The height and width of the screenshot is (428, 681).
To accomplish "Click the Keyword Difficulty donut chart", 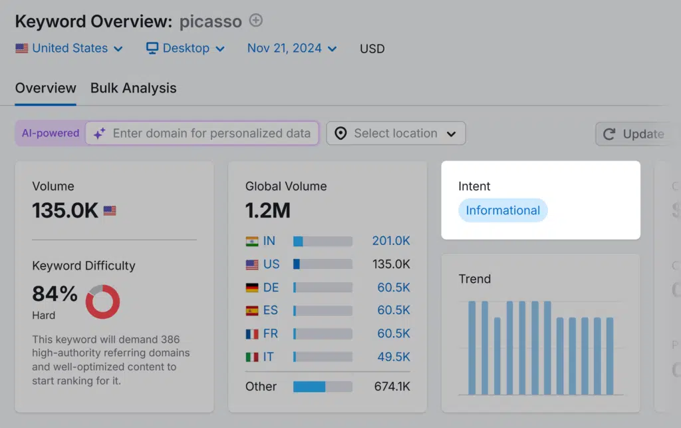I will (102, 302).
